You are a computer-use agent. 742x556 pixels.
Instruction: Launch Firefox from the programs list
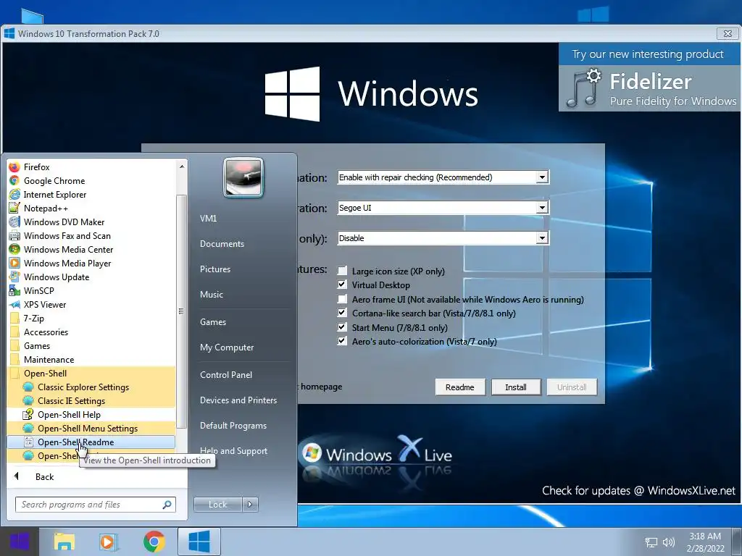(91, 167)
